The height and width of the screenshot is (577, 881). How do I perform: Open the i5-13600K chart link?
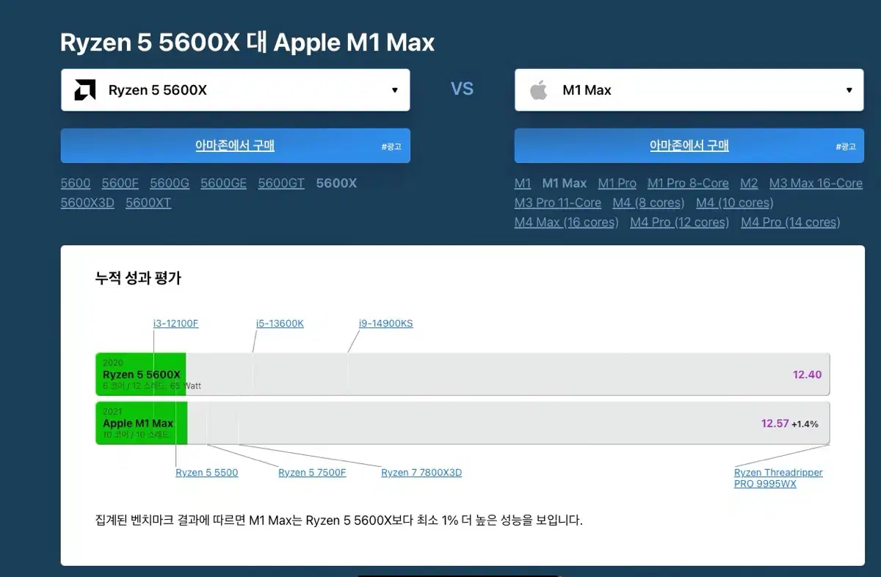click(x=280, y=323)
